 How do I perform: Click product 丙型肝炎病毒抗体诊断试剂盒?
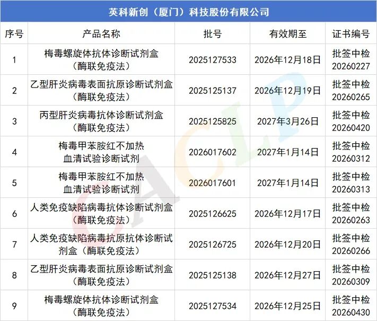point(101,122)
